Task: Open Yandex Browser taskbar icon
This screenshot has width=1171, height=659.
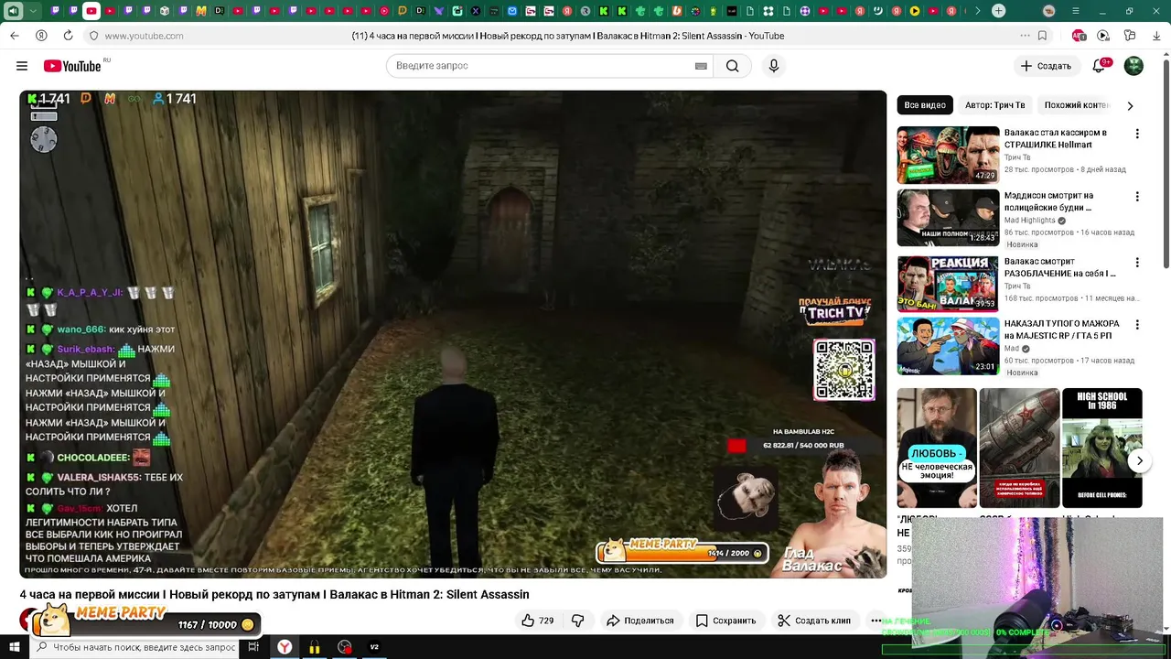Action: tap(285, 647)
